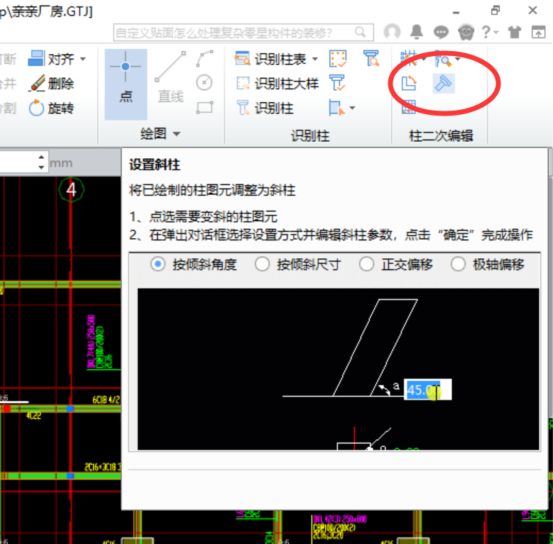Click the 识别柱大样 button
Image resolution: width=553 pixels, height=544 pixels.
pos(277,84)
